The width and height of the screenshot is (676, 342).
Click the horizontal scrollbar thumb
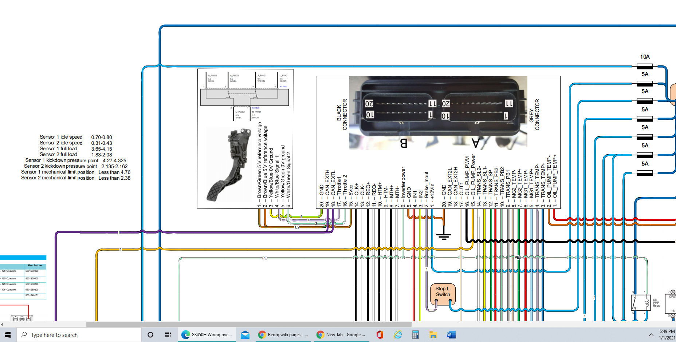pos(248,324)
